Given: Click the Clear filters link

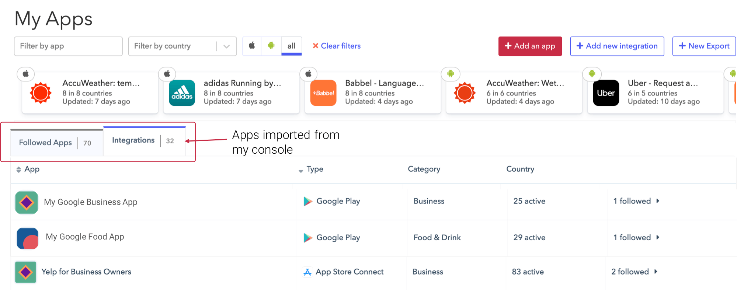Looking at the screenshot, I should 337,46.
